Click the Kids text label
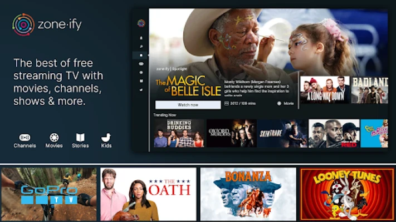 pos(106,145)
